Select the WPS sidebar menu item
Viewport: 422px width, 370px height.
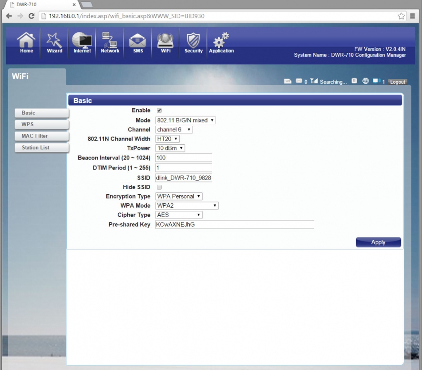[x=41, y=125]
